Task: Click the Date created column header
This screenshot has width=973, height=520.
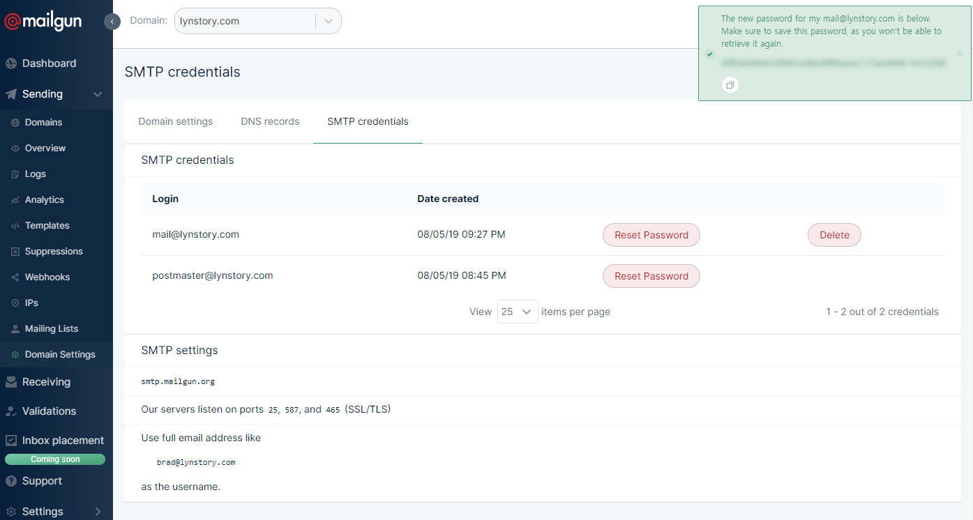Action: pyautogui.click(x=448, y=199)
